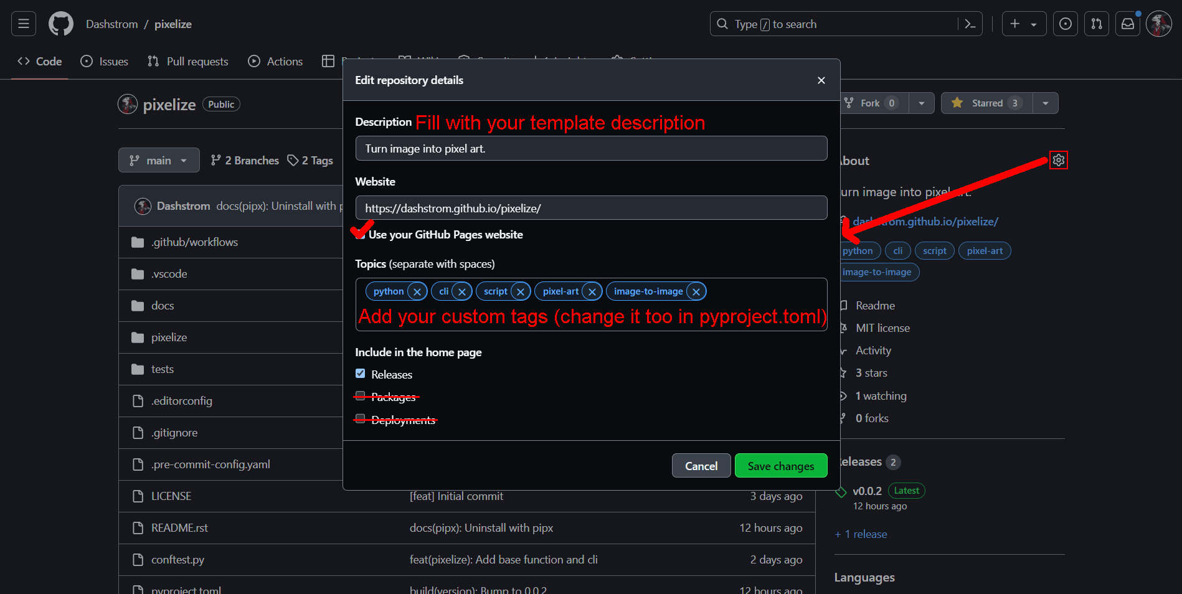
Task: Switch to the Code tab
Action: point(40,61)
